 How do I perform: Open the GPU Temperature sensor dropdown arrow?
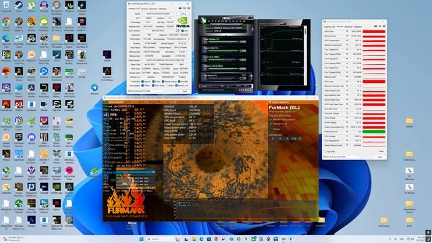(x=347, y=40)
